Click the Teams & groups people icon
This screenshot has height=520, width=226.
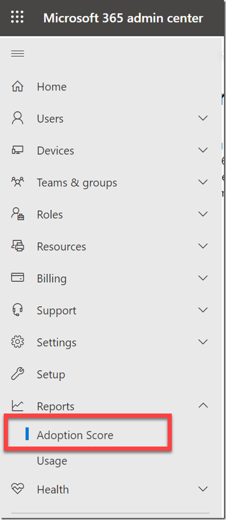pos(17,182)
